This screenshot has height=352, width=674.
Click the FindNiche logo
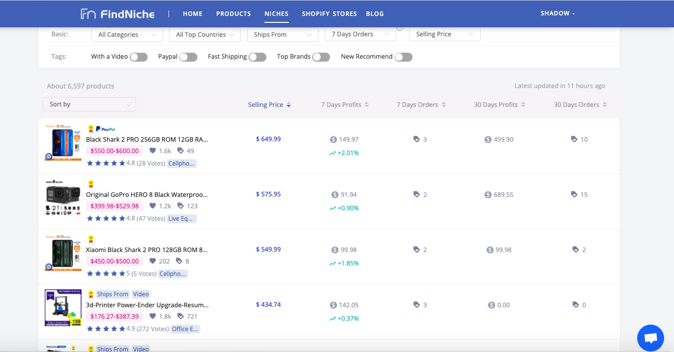pyautogui.click(x=117, y=14)
